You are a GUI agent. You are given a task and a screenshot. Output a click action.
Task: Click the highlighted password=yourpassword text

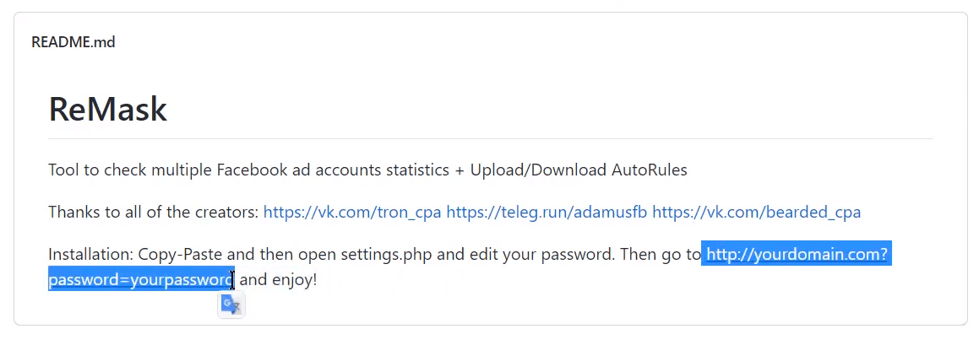click(x=141, y=279)
